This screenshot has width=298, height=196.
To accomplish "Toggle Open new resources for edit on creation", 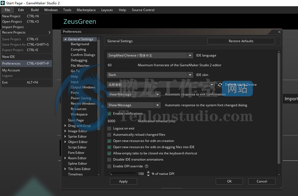I will pos(109,141).
